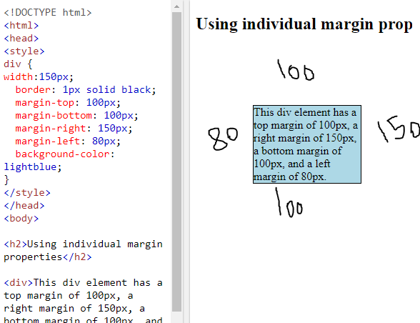Viewport: 420px width, 323px height.
Task: Click the opening "<head>" tag
Action: (x=21, y=39)
